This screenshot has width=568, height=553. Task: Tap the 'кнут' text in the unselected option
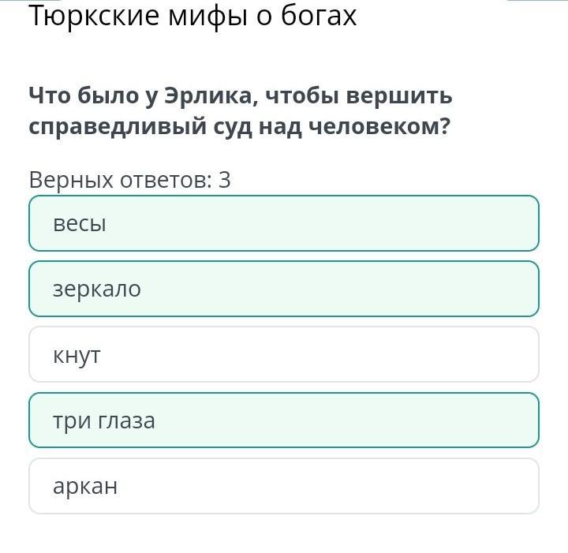pyautogui.click(x=77, y=356)
